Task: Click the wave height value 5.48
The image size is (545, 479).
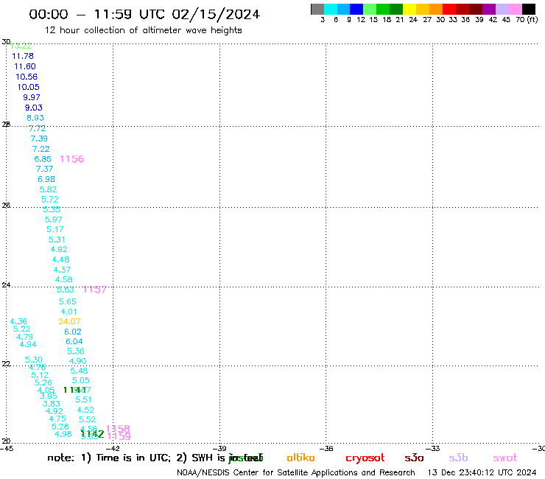Action: click(79, 371)
